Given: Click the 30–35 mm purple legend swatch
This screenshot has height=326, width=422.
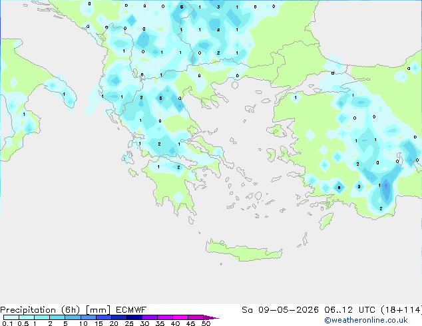Looking at the screenshot, I should 149,317.
